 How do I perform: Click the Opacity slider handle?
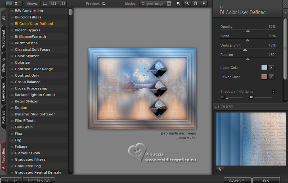coord(248,31)
